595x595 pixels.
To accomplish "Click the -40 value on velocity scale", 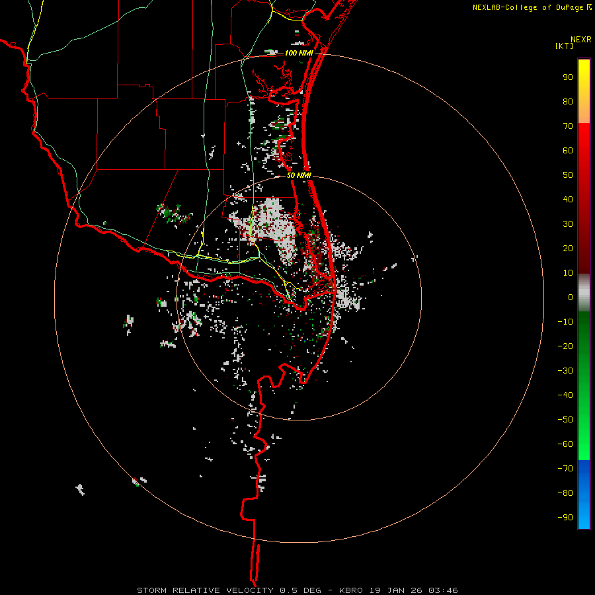I will [x=565, y=395].
